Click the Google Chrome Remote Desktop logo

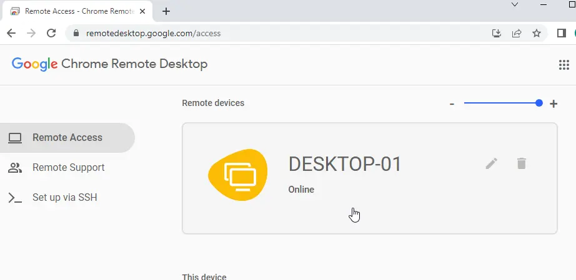pos(109,64)
